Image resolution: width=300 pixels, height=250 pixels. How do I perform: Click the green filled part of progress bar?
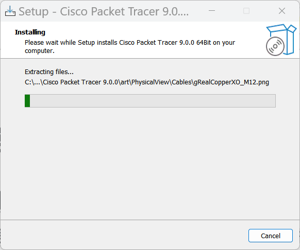(27, 101)
